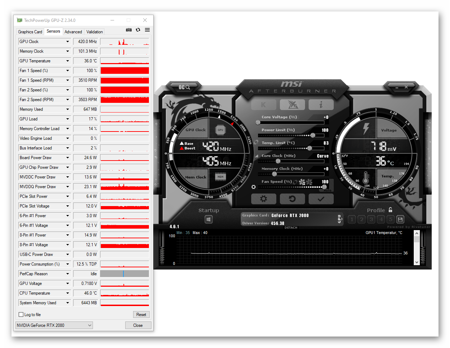The height and width of the screenshot is (348, 450).
Task: Select fan 2 icon in Afterburner
Action: 309,182
